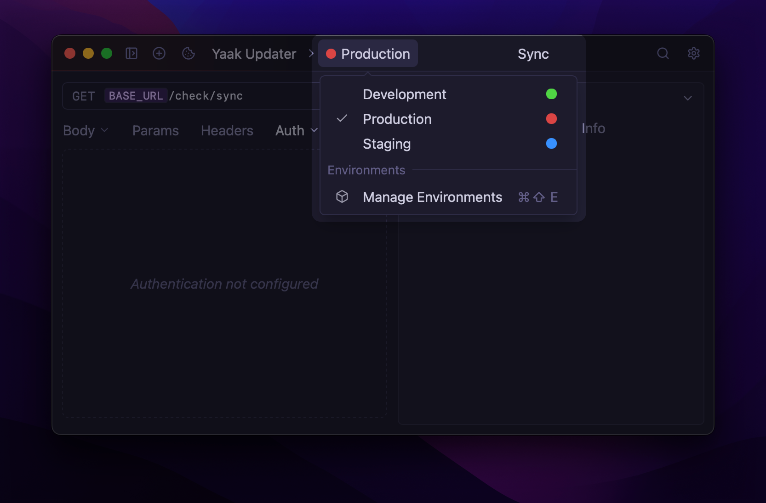Open the GET method selector
The width and height of the screenshot is (766, 503).
83,96
